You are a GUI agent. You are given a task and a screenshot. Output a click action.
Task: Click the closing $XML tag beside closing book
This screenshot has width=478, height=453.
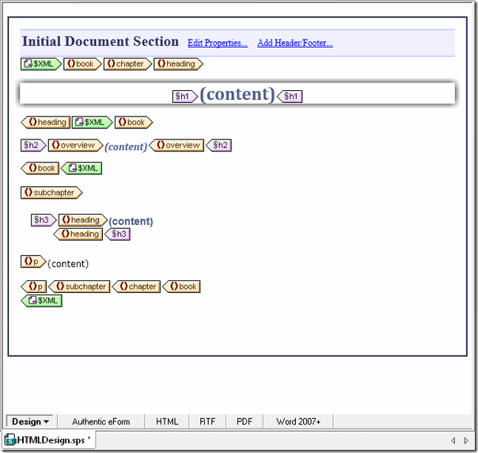point(82,169)
